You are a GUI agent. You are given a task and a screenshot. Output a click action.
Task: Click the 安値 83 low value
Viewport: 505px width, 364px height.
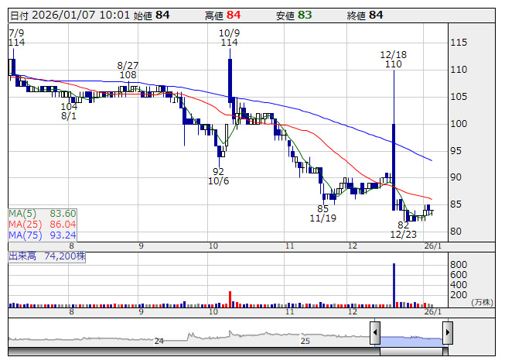pyautogui.click(x=294, y=15)
